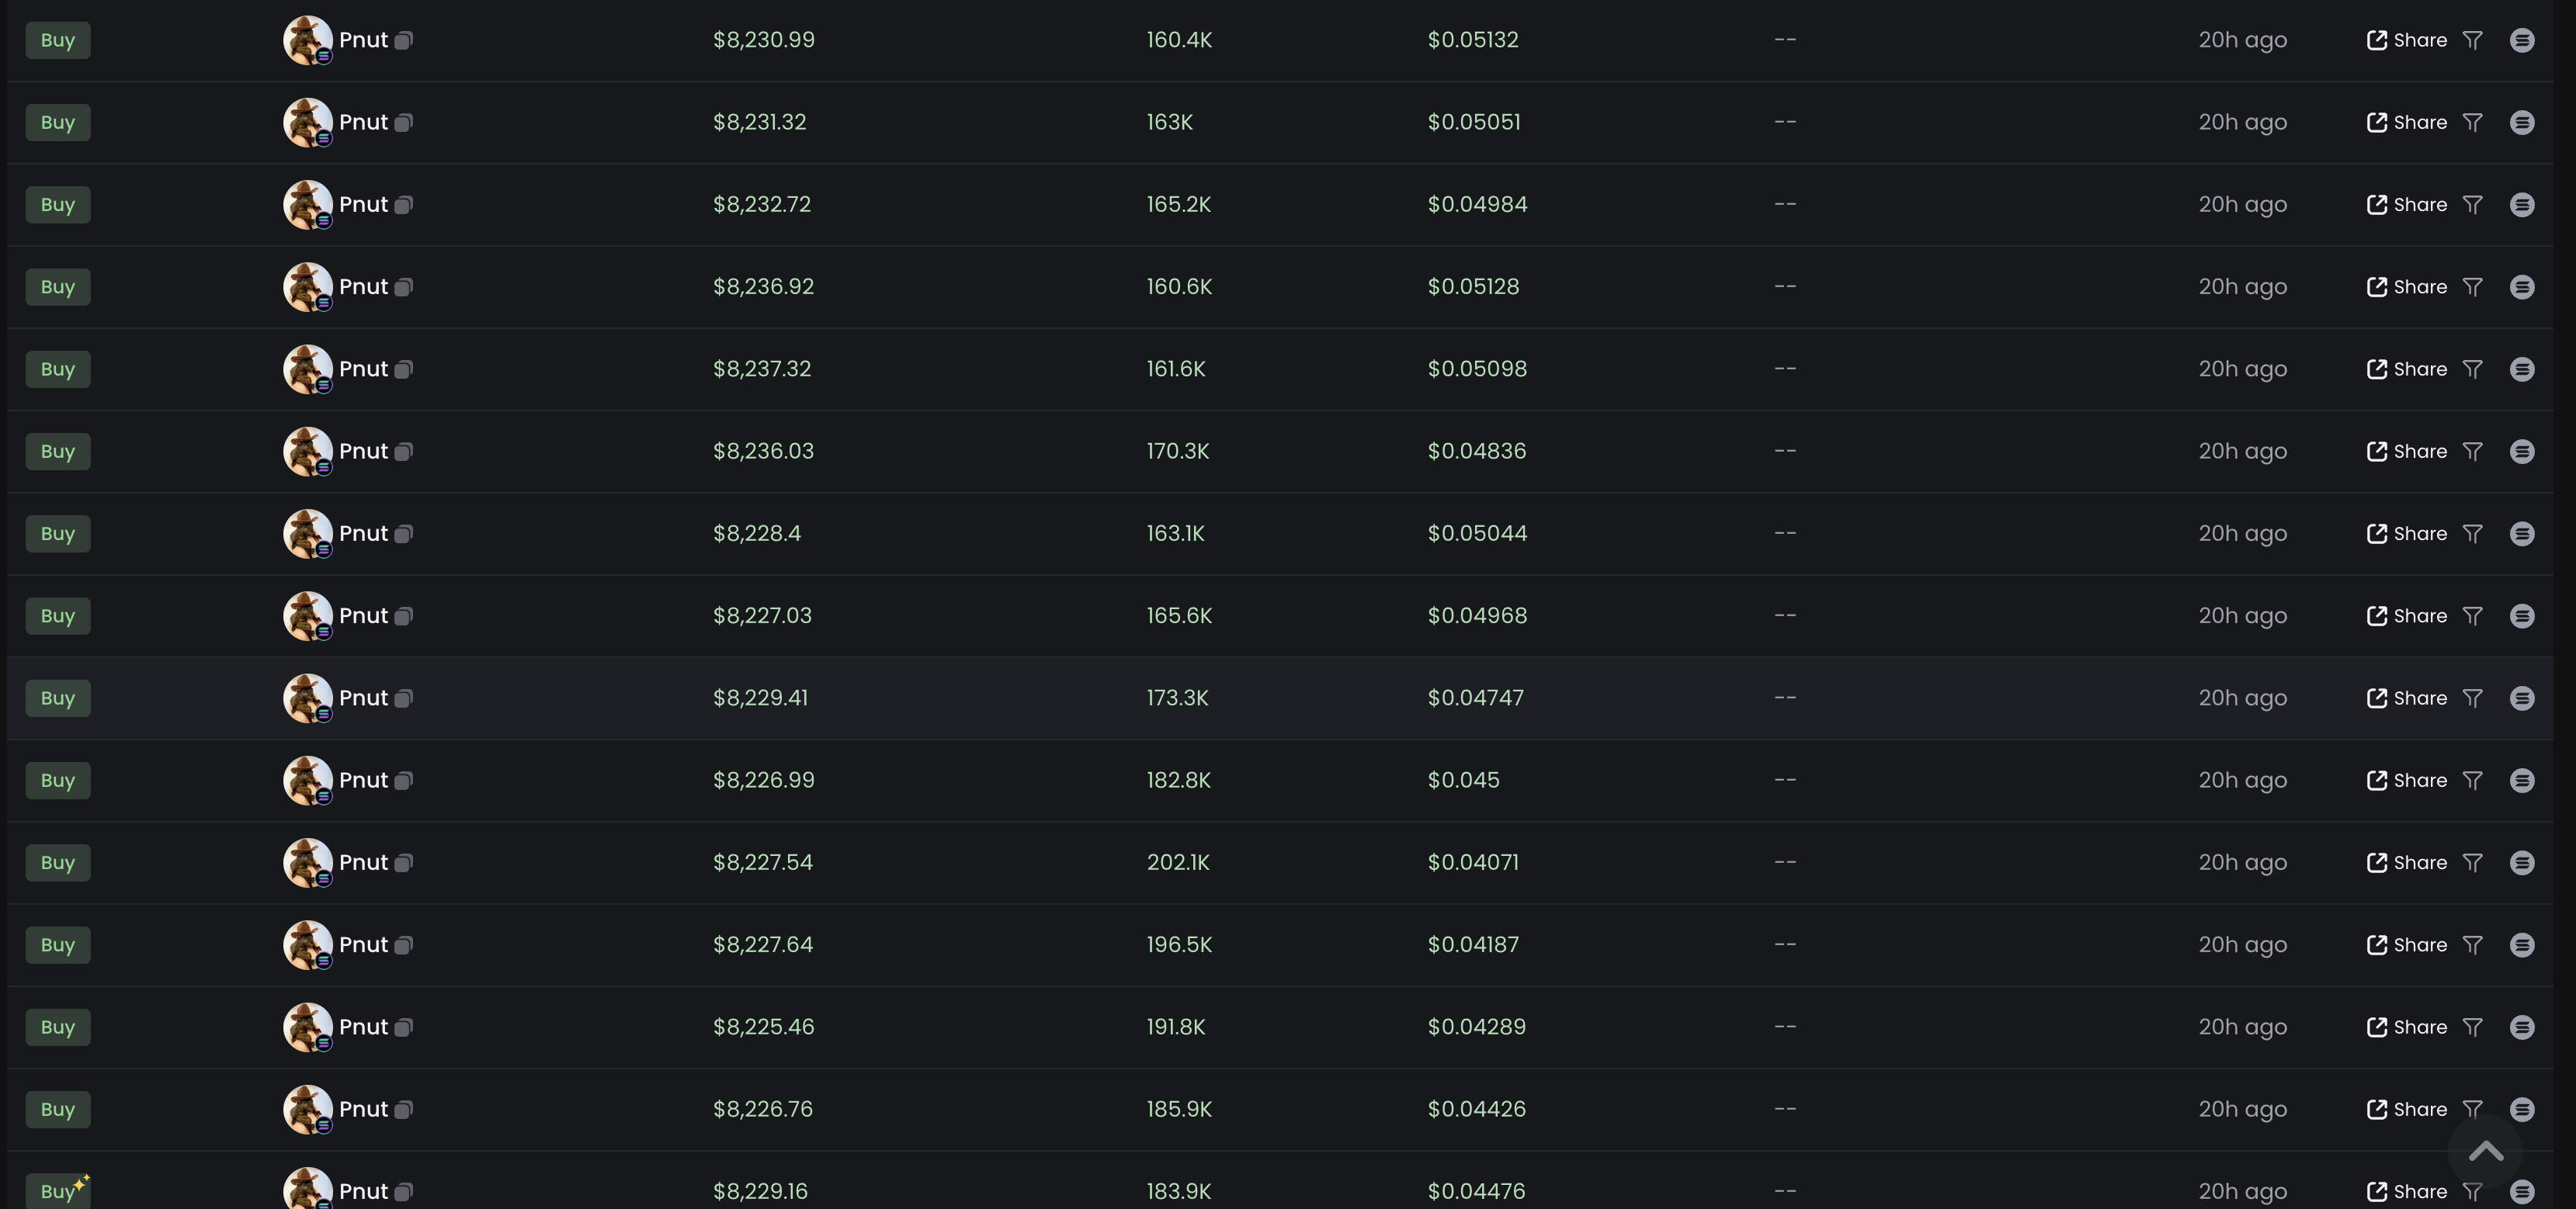
Task: Copy the token address on the $8,225.46 row
Action: click(x=404, y=1026)
